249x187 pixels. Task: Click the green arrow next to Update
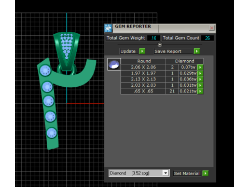[142, 51]
